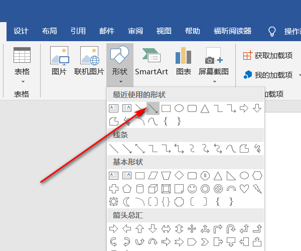This screenshot has width=301, height=251.
Task: Switch to the 布局 tab
Action: [50, 31]
